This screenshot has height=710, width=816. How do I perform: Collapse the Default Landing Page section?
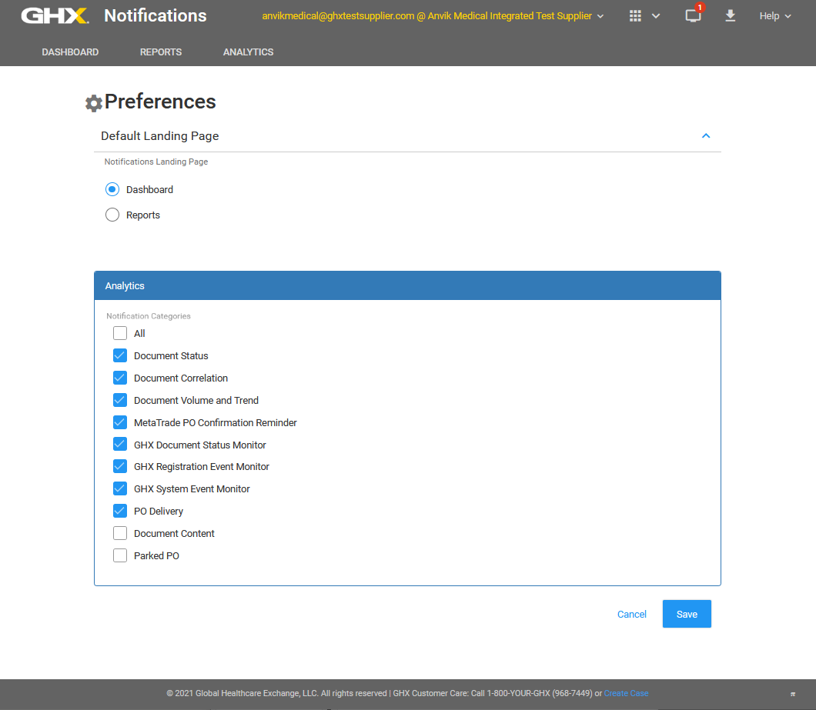pos(706,136)
